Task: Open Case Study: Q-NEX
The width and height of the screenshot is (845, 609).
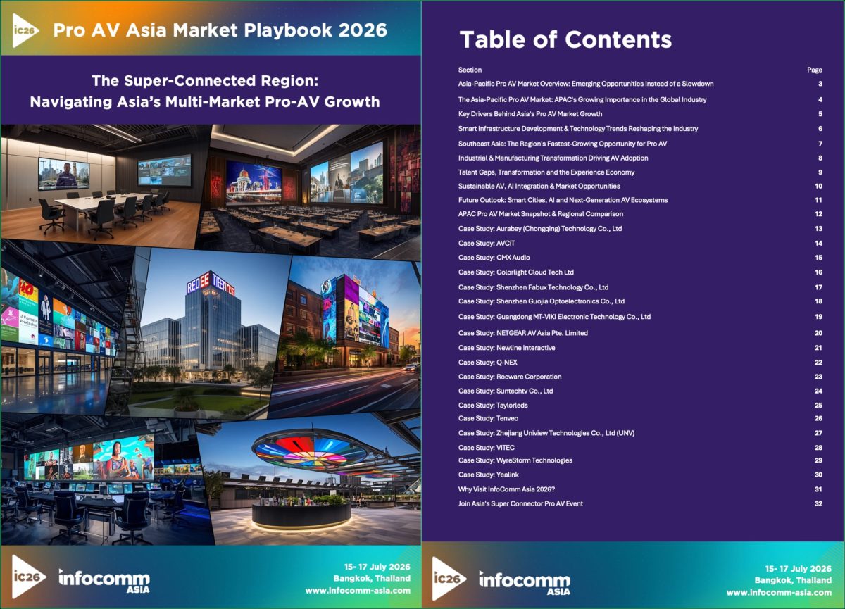Action: click(x=488, y=363)
